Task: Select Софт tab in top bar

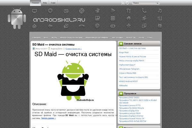Action: pyautogui.click(x=53, y=3)
